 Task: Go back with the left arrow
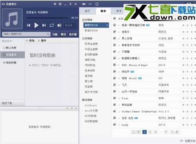pyautogui.click(x=84, y=4)
